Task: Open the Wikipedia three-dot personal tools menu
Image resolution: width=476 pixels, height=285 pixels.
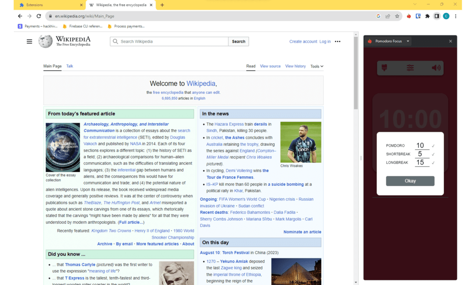Action: tap(338, 42)
